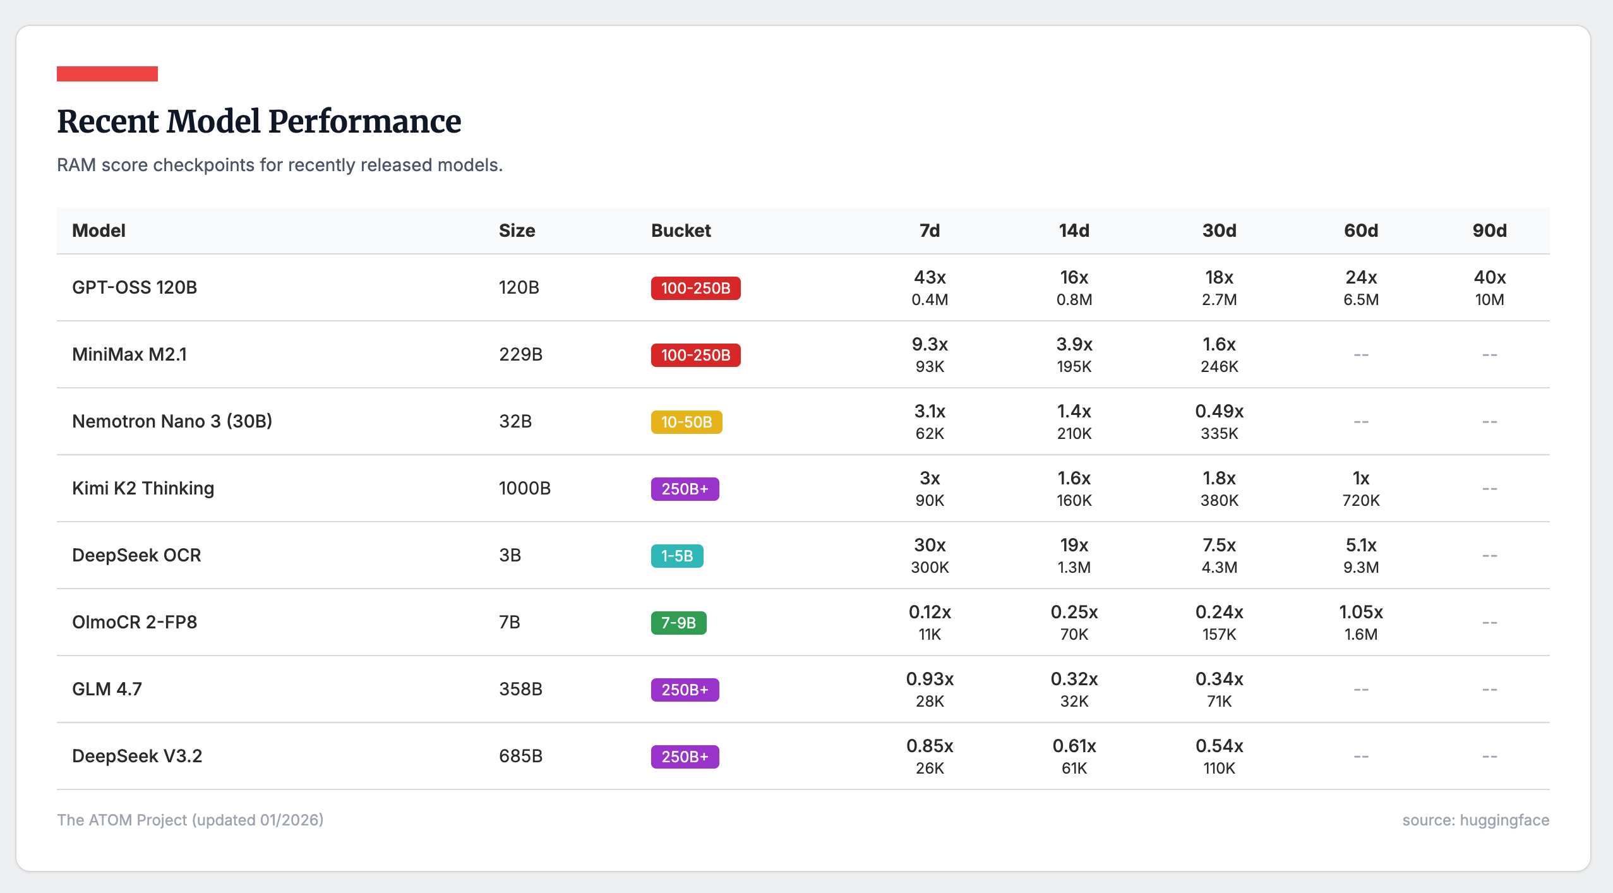
Task: Click the 30d column header
Action: click(1219, 231)
